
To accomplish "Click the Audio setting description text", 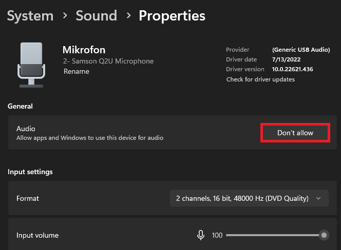I will point(90,138).
